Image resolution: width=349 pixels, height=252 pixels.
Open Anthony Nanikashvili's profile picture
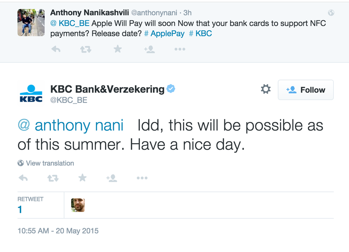pyautogui.click(x=31, y=23)
